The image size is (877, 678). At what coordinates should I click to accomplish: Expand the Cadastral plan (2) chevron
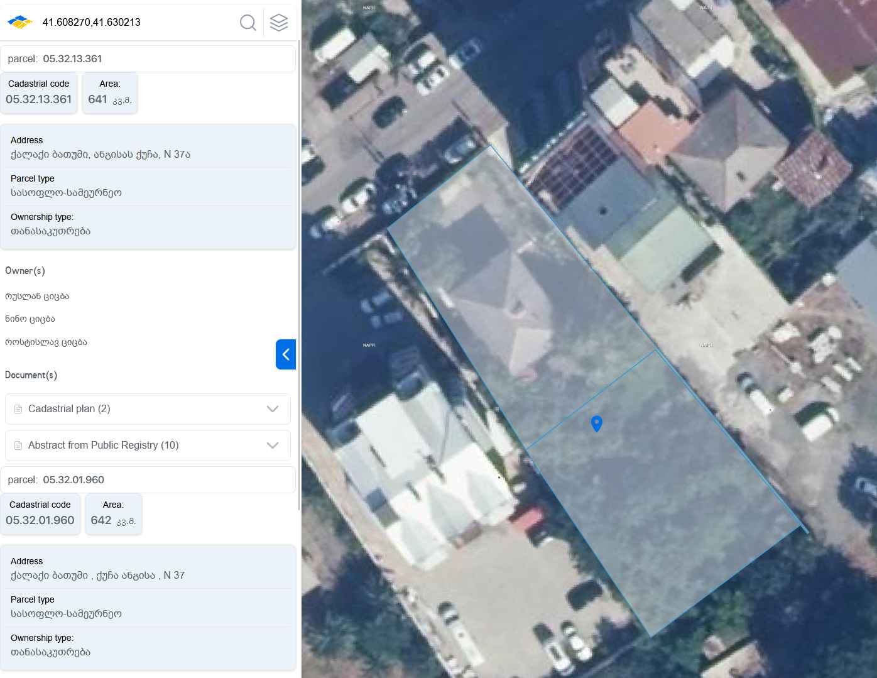point(273,409)
